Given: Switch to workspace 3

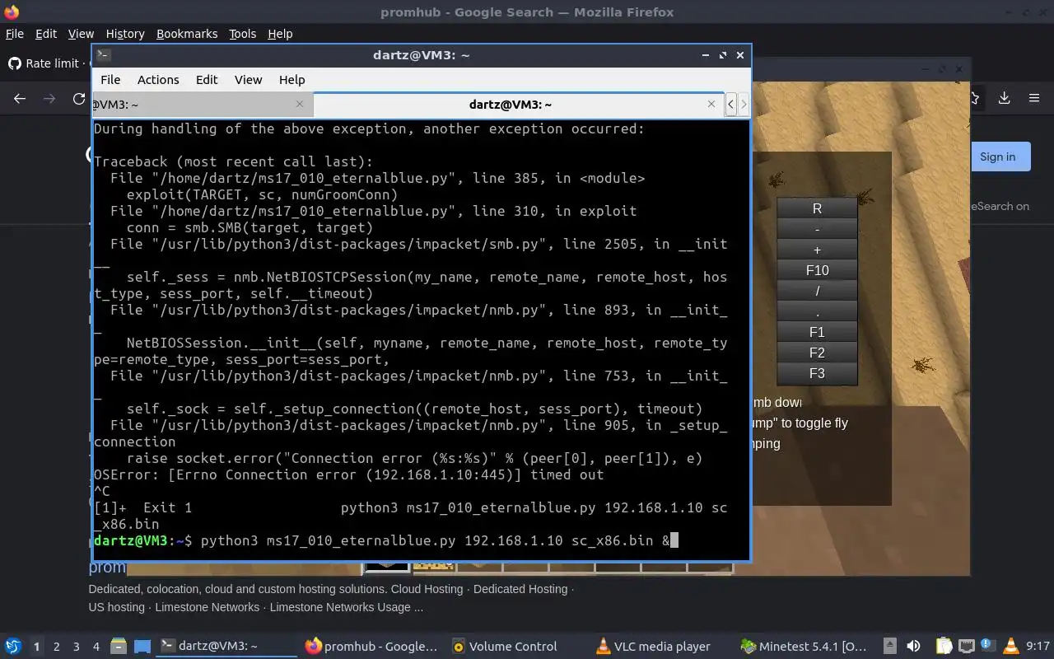Looking at the screenshot, I should tap(76, 647).
